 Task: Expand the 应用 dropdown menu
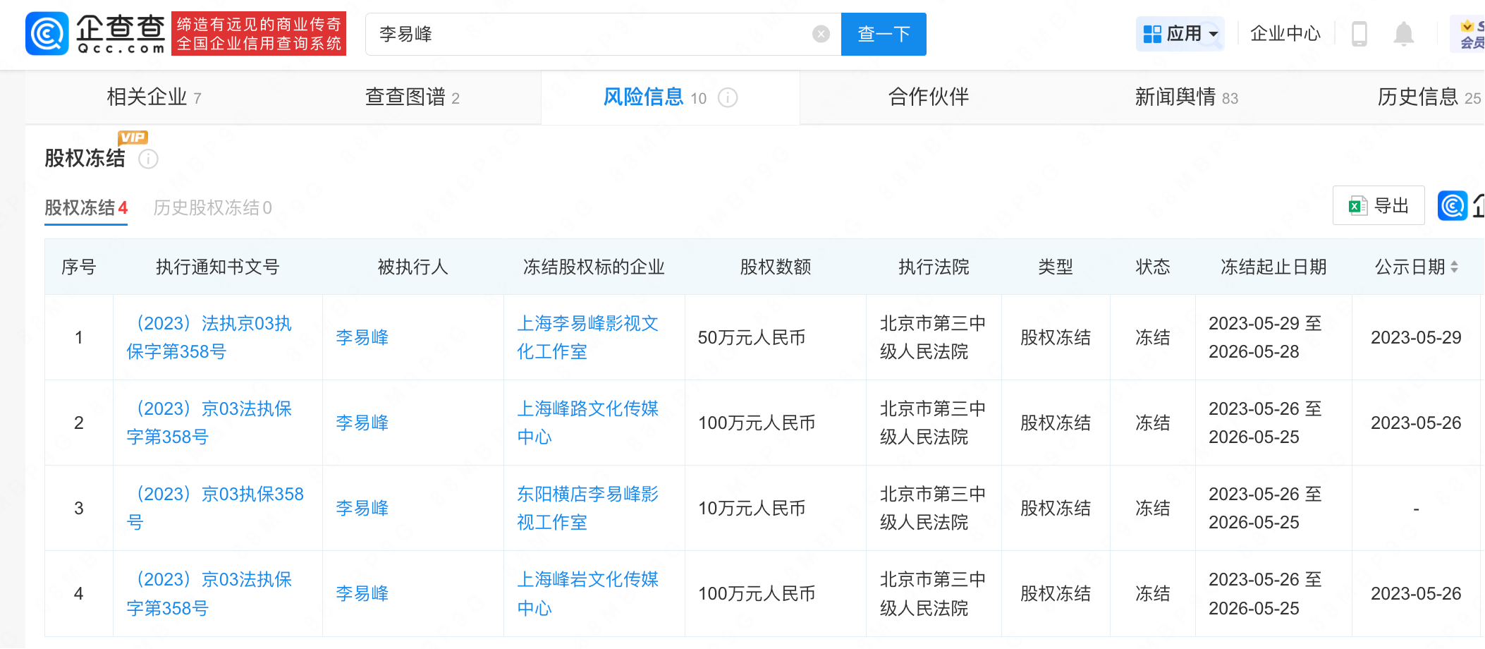point(1180,34)
